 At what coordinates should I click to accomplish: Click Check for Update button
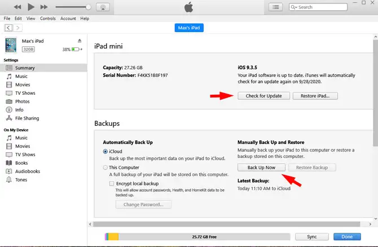[x=263, y=96]
